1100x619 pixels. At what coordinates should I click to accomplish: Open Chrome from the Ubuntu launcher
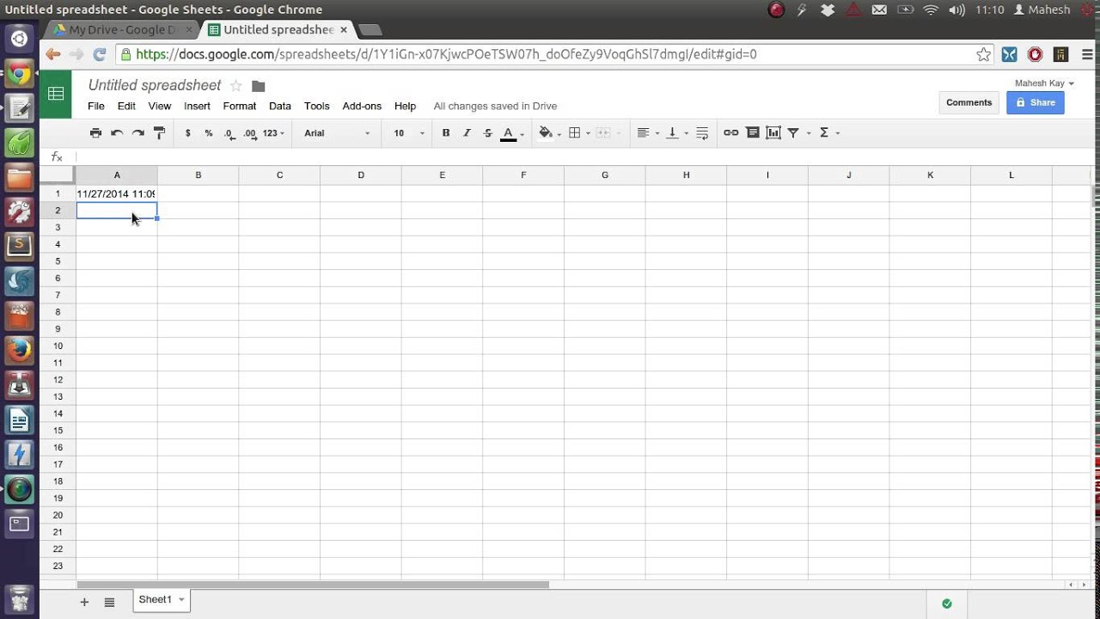[20, 75]
